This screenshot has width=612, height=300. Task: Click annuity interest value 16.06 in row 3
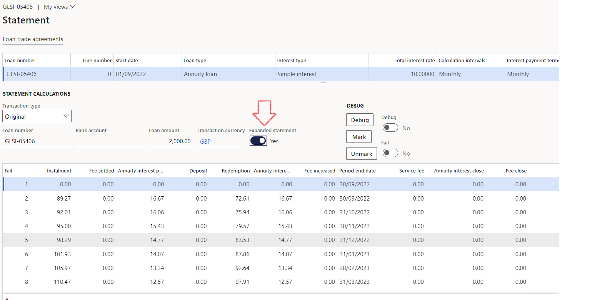pyautogui.click(x=157, y=212)
